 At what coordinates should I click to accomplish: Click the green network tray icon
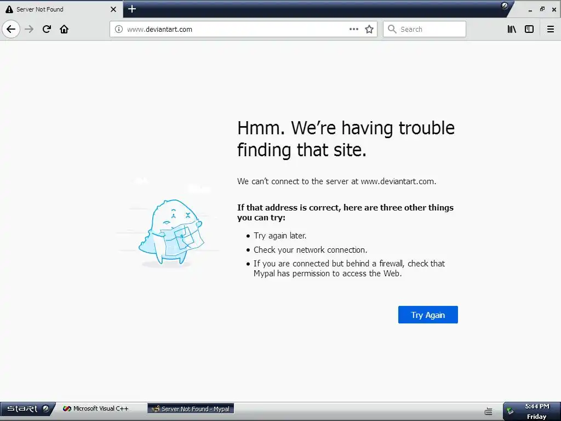click(510, 411)
